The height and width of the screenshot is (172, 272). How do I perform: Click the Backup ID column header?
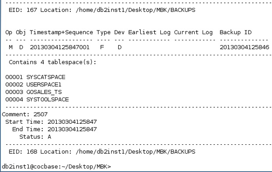point(235,32)
